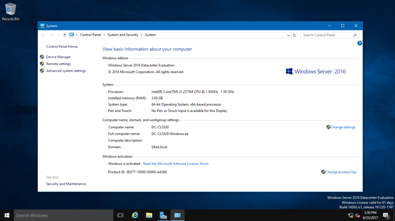The image size is (395, 221).
Task: Click shield icon beside Remote settings
Action: coord(42,64)
